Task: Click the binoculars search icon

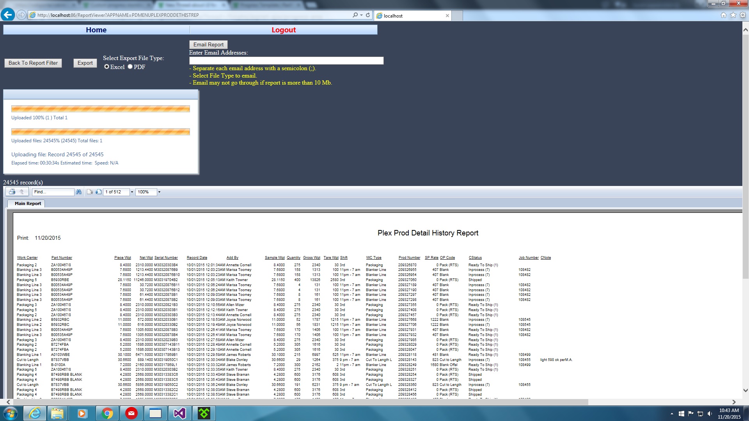Action: click(79, 192)
